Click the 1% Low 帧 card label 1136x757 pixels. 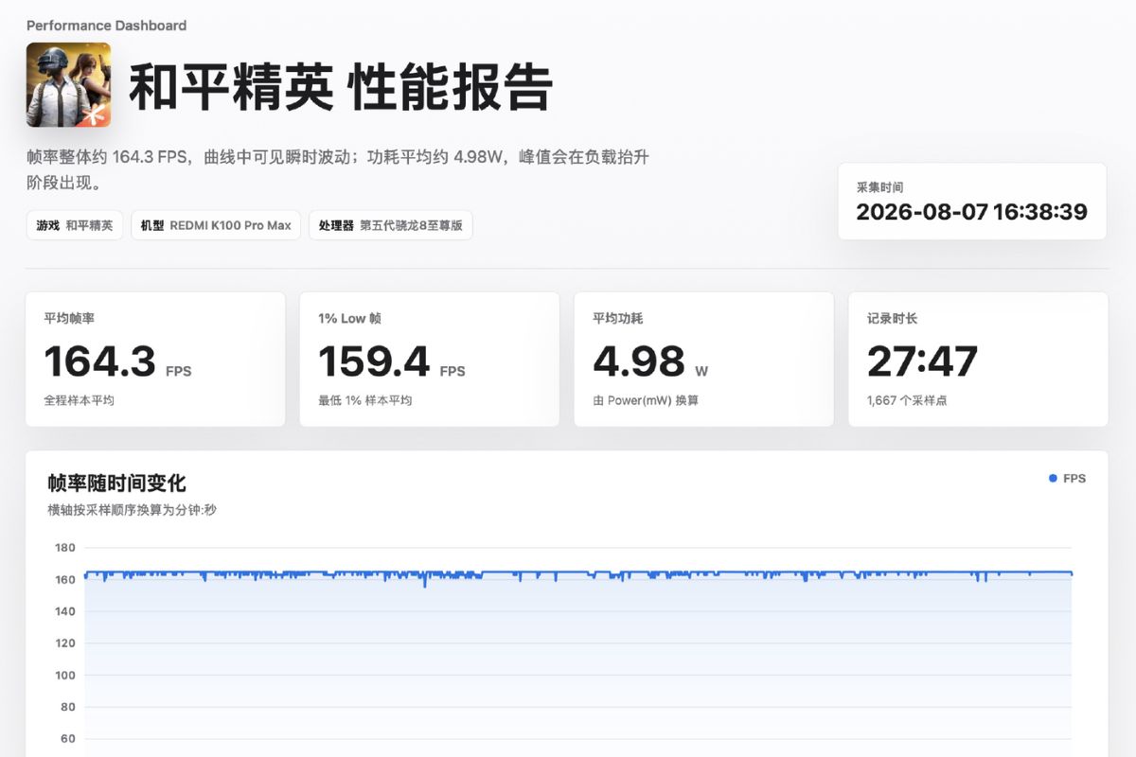click(349, 319)
